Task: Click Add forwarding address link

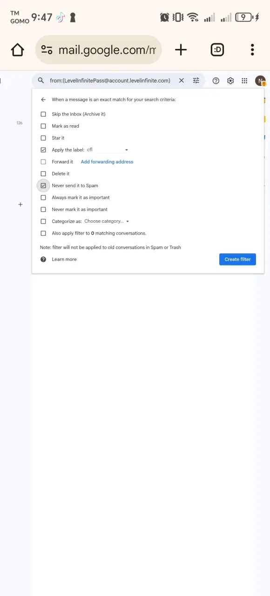Action: pyautogui.click(x=107, y=162)
